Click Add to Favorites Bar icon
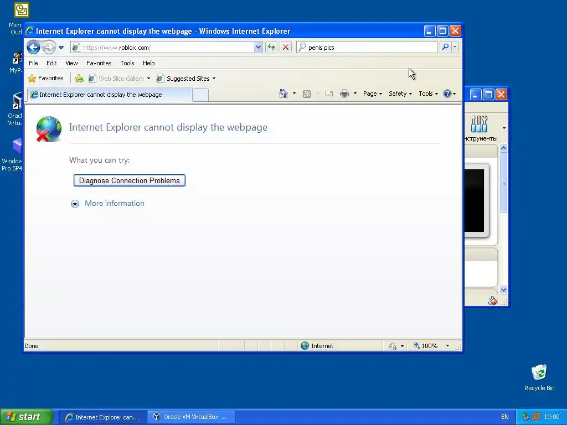This screenshot has height=425, width=567. (79, 79)
